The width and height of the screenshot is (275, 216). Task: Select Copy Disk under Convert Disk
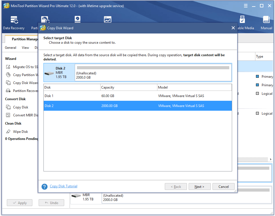20,107
